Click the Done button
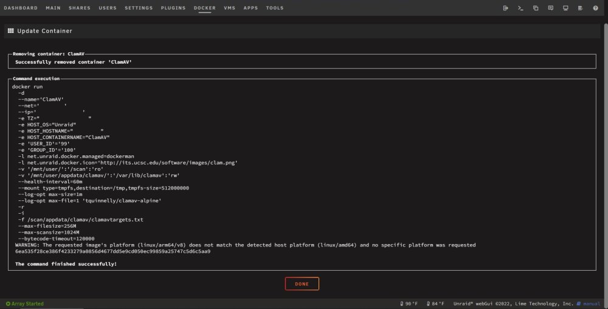608x309 pixels. coord(302,284)
